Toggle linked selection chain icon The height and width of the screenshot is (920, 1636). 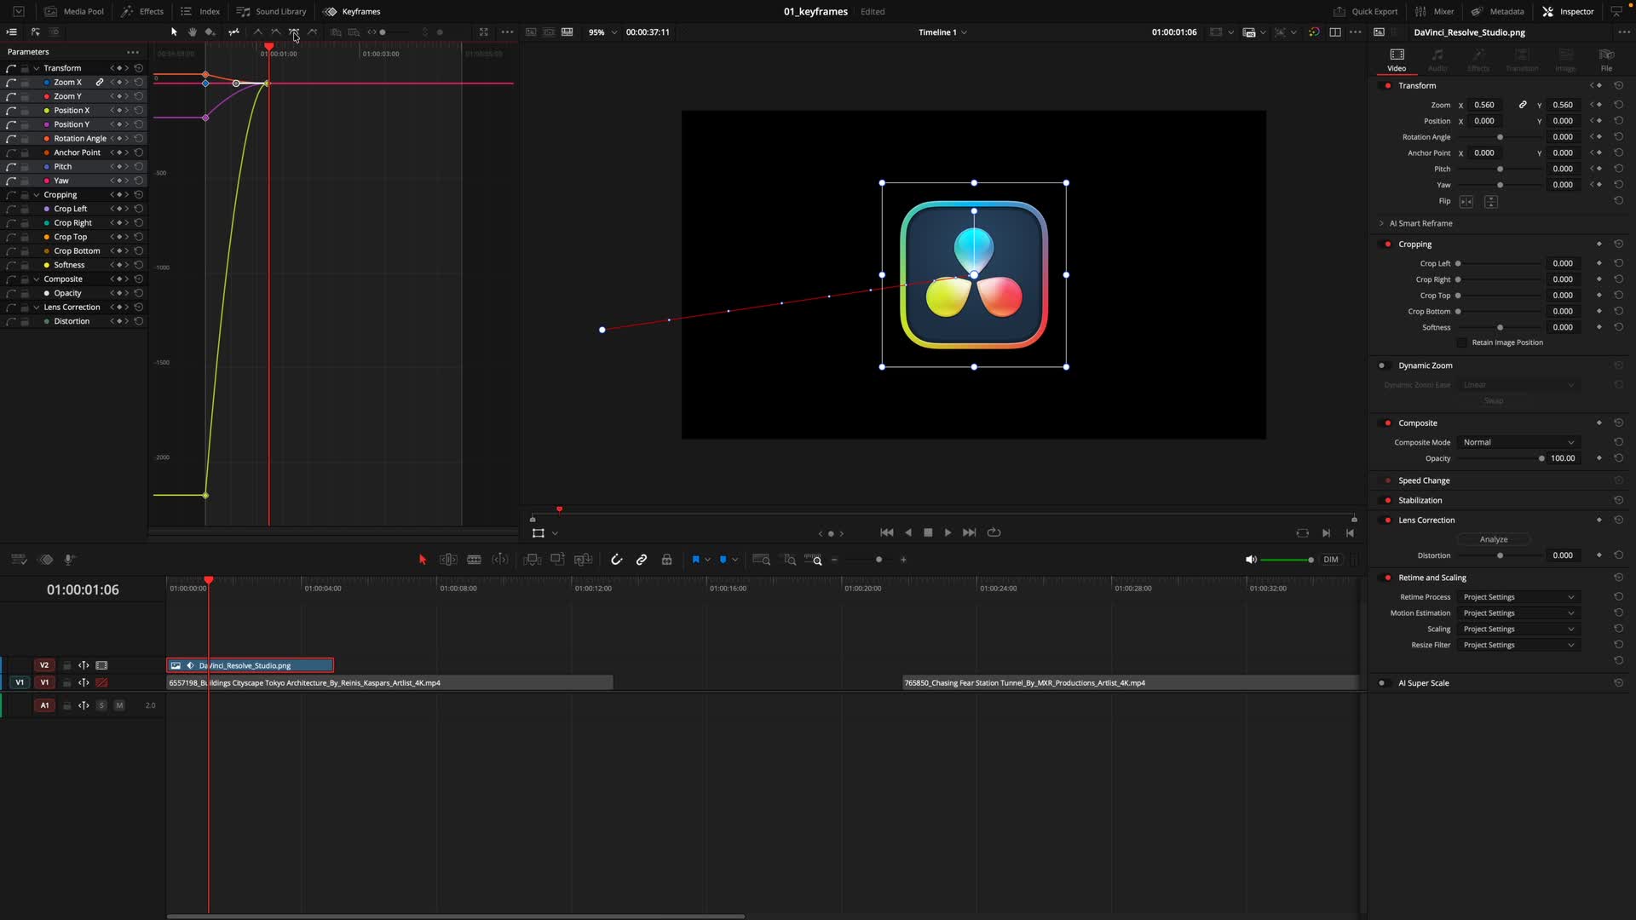[x=642, y=560]
